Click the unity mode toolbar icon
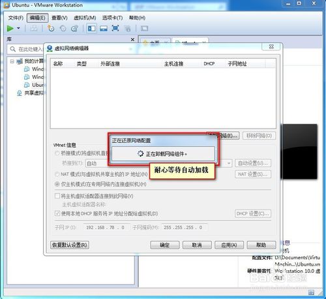 (128, 29)
